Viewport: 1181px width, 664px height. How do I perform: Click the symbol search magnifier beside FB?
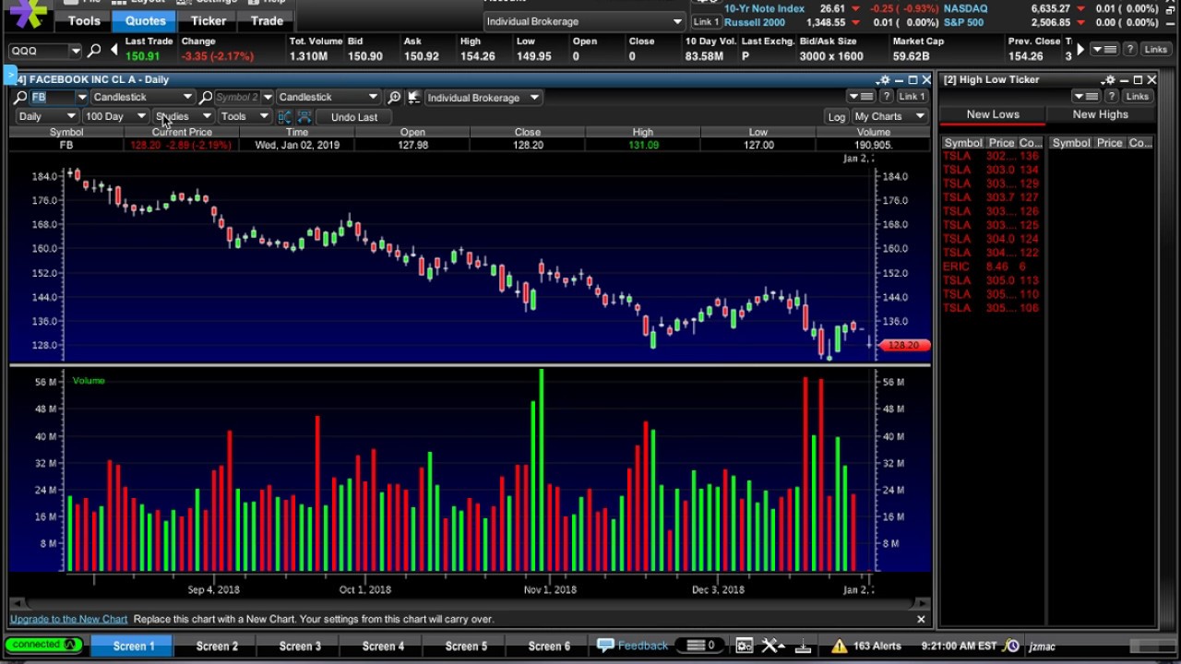20,97
